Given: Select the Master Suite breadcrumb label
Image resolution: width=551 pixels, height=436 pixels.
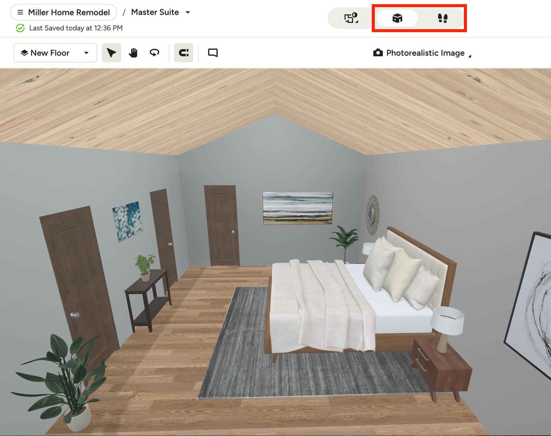Looking at the screenshot, I should (155, 12).
